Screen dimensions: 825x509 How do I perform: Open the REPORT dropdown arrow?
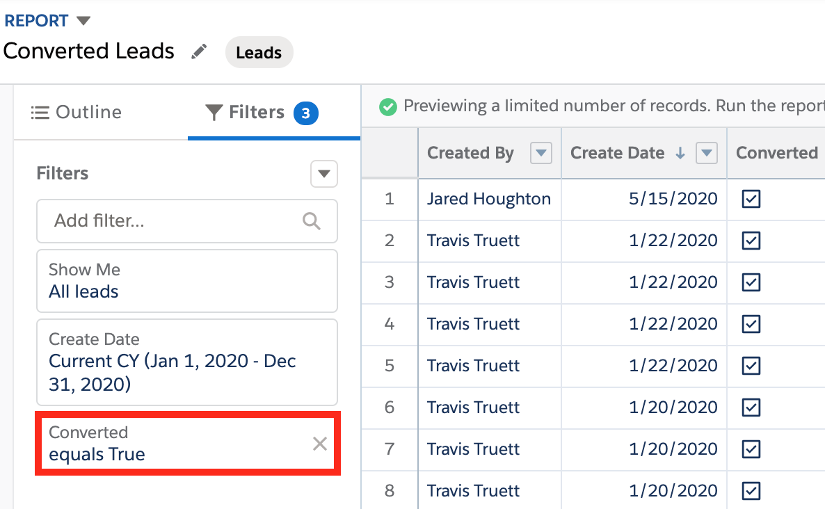click(x=83, y=21)
